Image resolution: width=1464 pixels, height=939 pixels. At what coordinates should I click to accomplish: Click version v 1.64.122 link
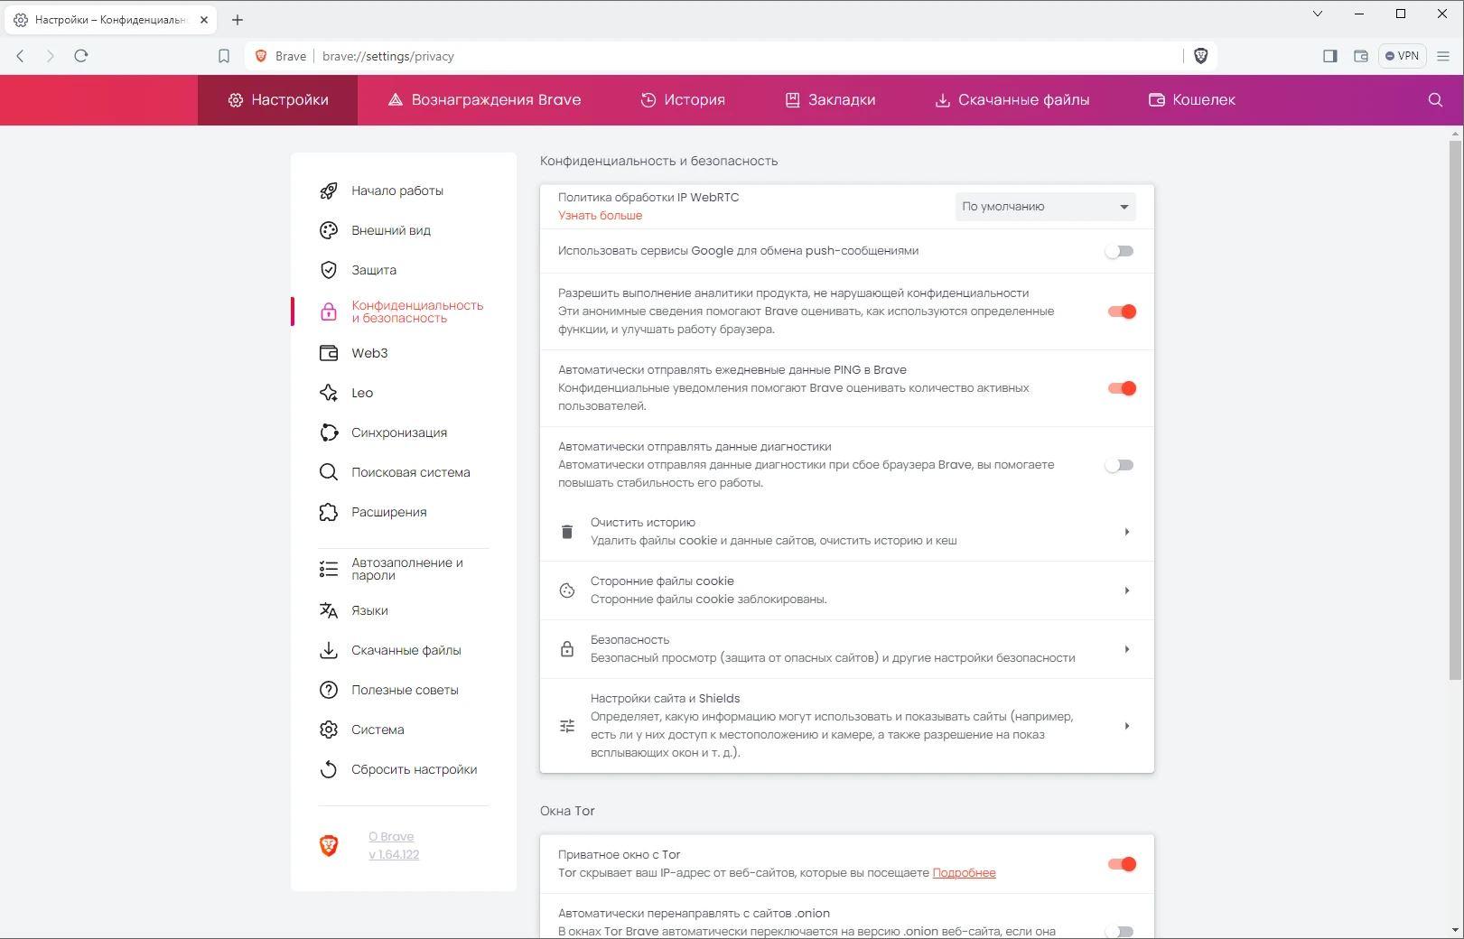coord(394,855)
